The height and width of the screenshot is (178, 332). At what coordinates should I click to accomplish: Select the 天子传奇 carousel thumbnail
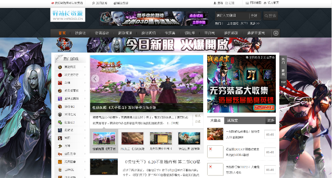click(104, 138)
